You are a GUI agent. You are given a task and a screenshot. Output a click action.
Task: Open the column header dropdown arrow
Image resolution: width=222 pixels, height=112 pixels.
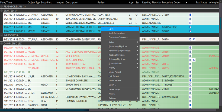186,2
